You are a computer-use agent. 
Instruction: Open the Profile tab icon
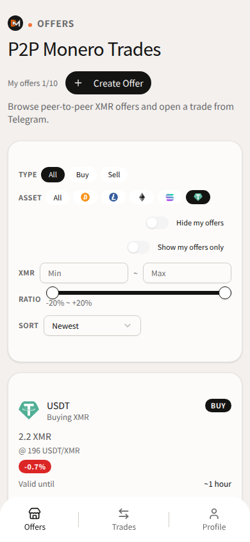pos(214,514)
